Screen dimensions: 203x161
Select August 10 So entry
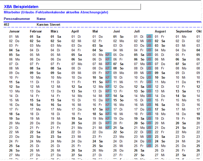(160, 78)
